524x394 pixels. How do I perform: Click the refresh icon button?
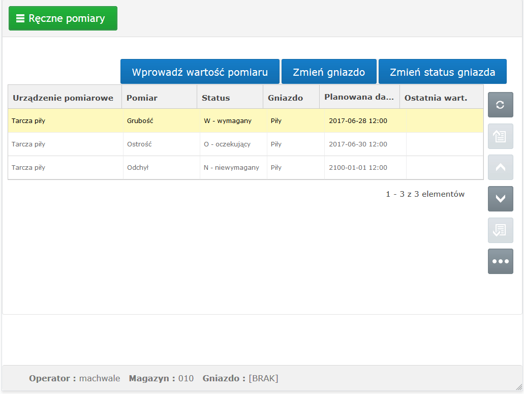tap(500, 105)
